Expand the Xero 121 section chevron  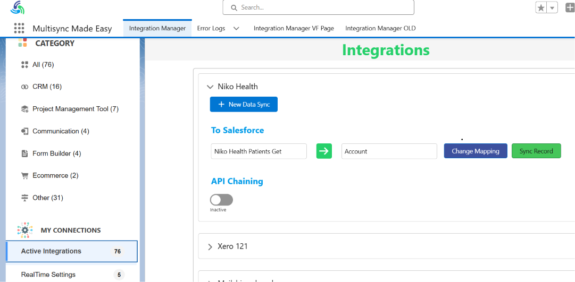pos(210,247)
